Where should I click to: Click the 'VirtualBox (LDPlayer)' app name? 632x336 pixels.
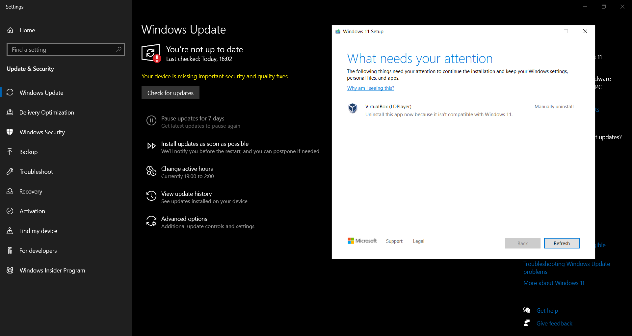click(x=388, y=107)
